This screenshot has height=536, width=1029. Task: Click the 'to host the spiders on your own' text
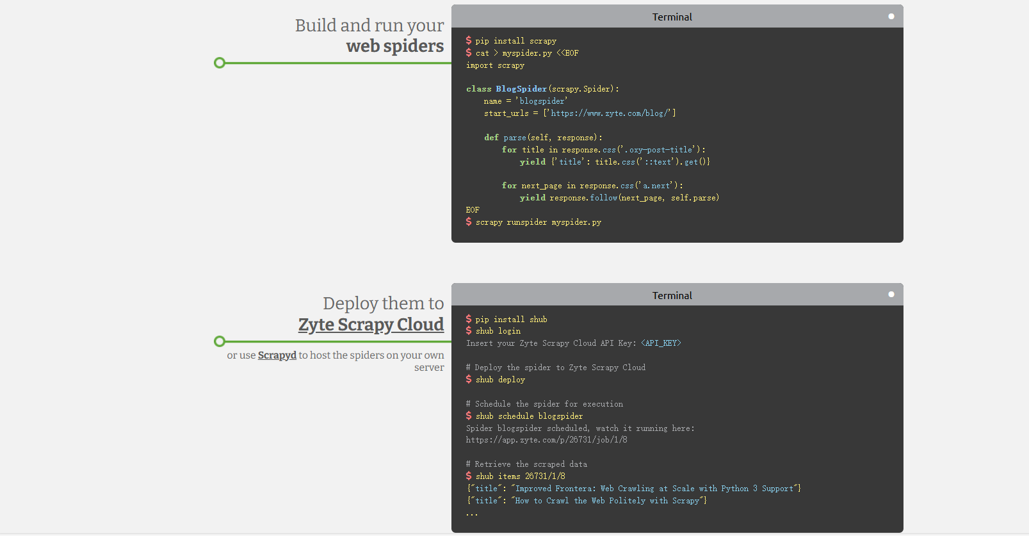coord(371,355)
